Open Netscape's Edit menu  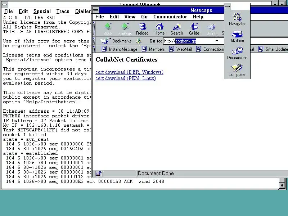(x=114, y=17)
